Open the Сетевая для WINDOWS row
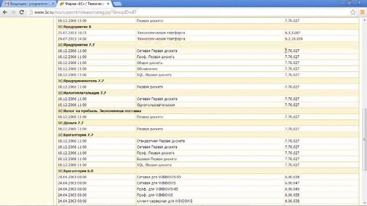The image size is (367, 206). pos(156,183)
